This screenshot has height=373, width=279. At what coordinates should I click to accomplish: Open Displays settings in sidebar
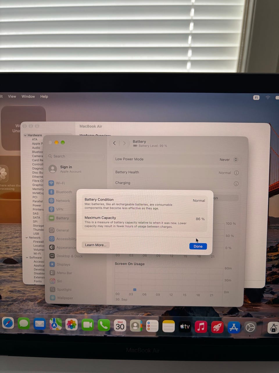click(60, 264)
